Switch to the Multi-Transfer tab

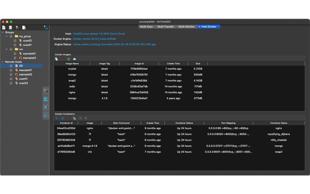(165, 26)
